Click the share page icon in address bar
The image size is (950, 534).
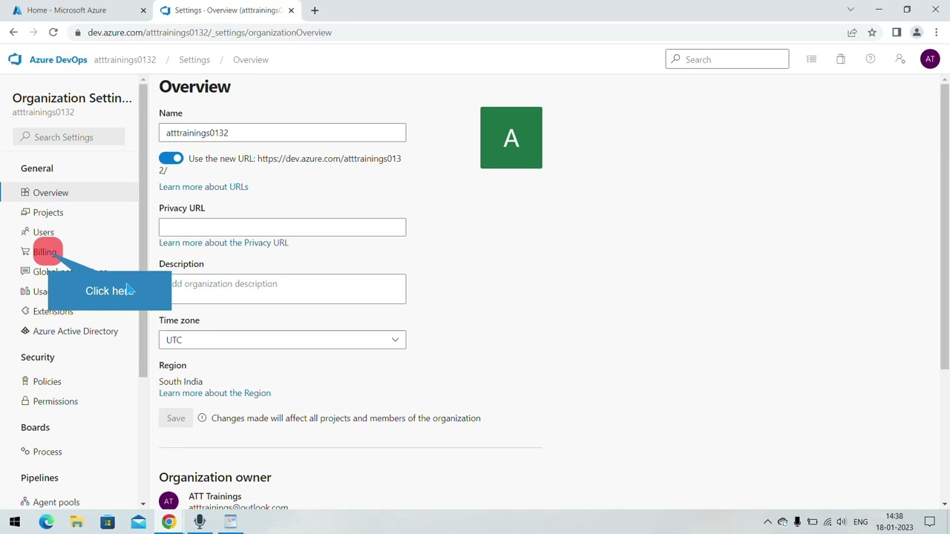[852, 33]
